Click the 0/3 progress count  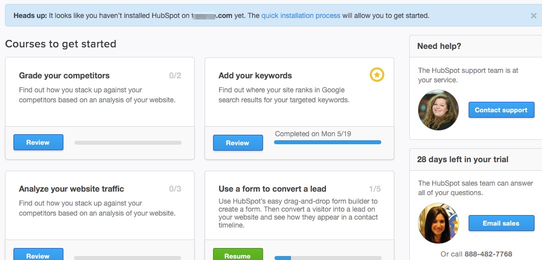click(x=175, y=189)
